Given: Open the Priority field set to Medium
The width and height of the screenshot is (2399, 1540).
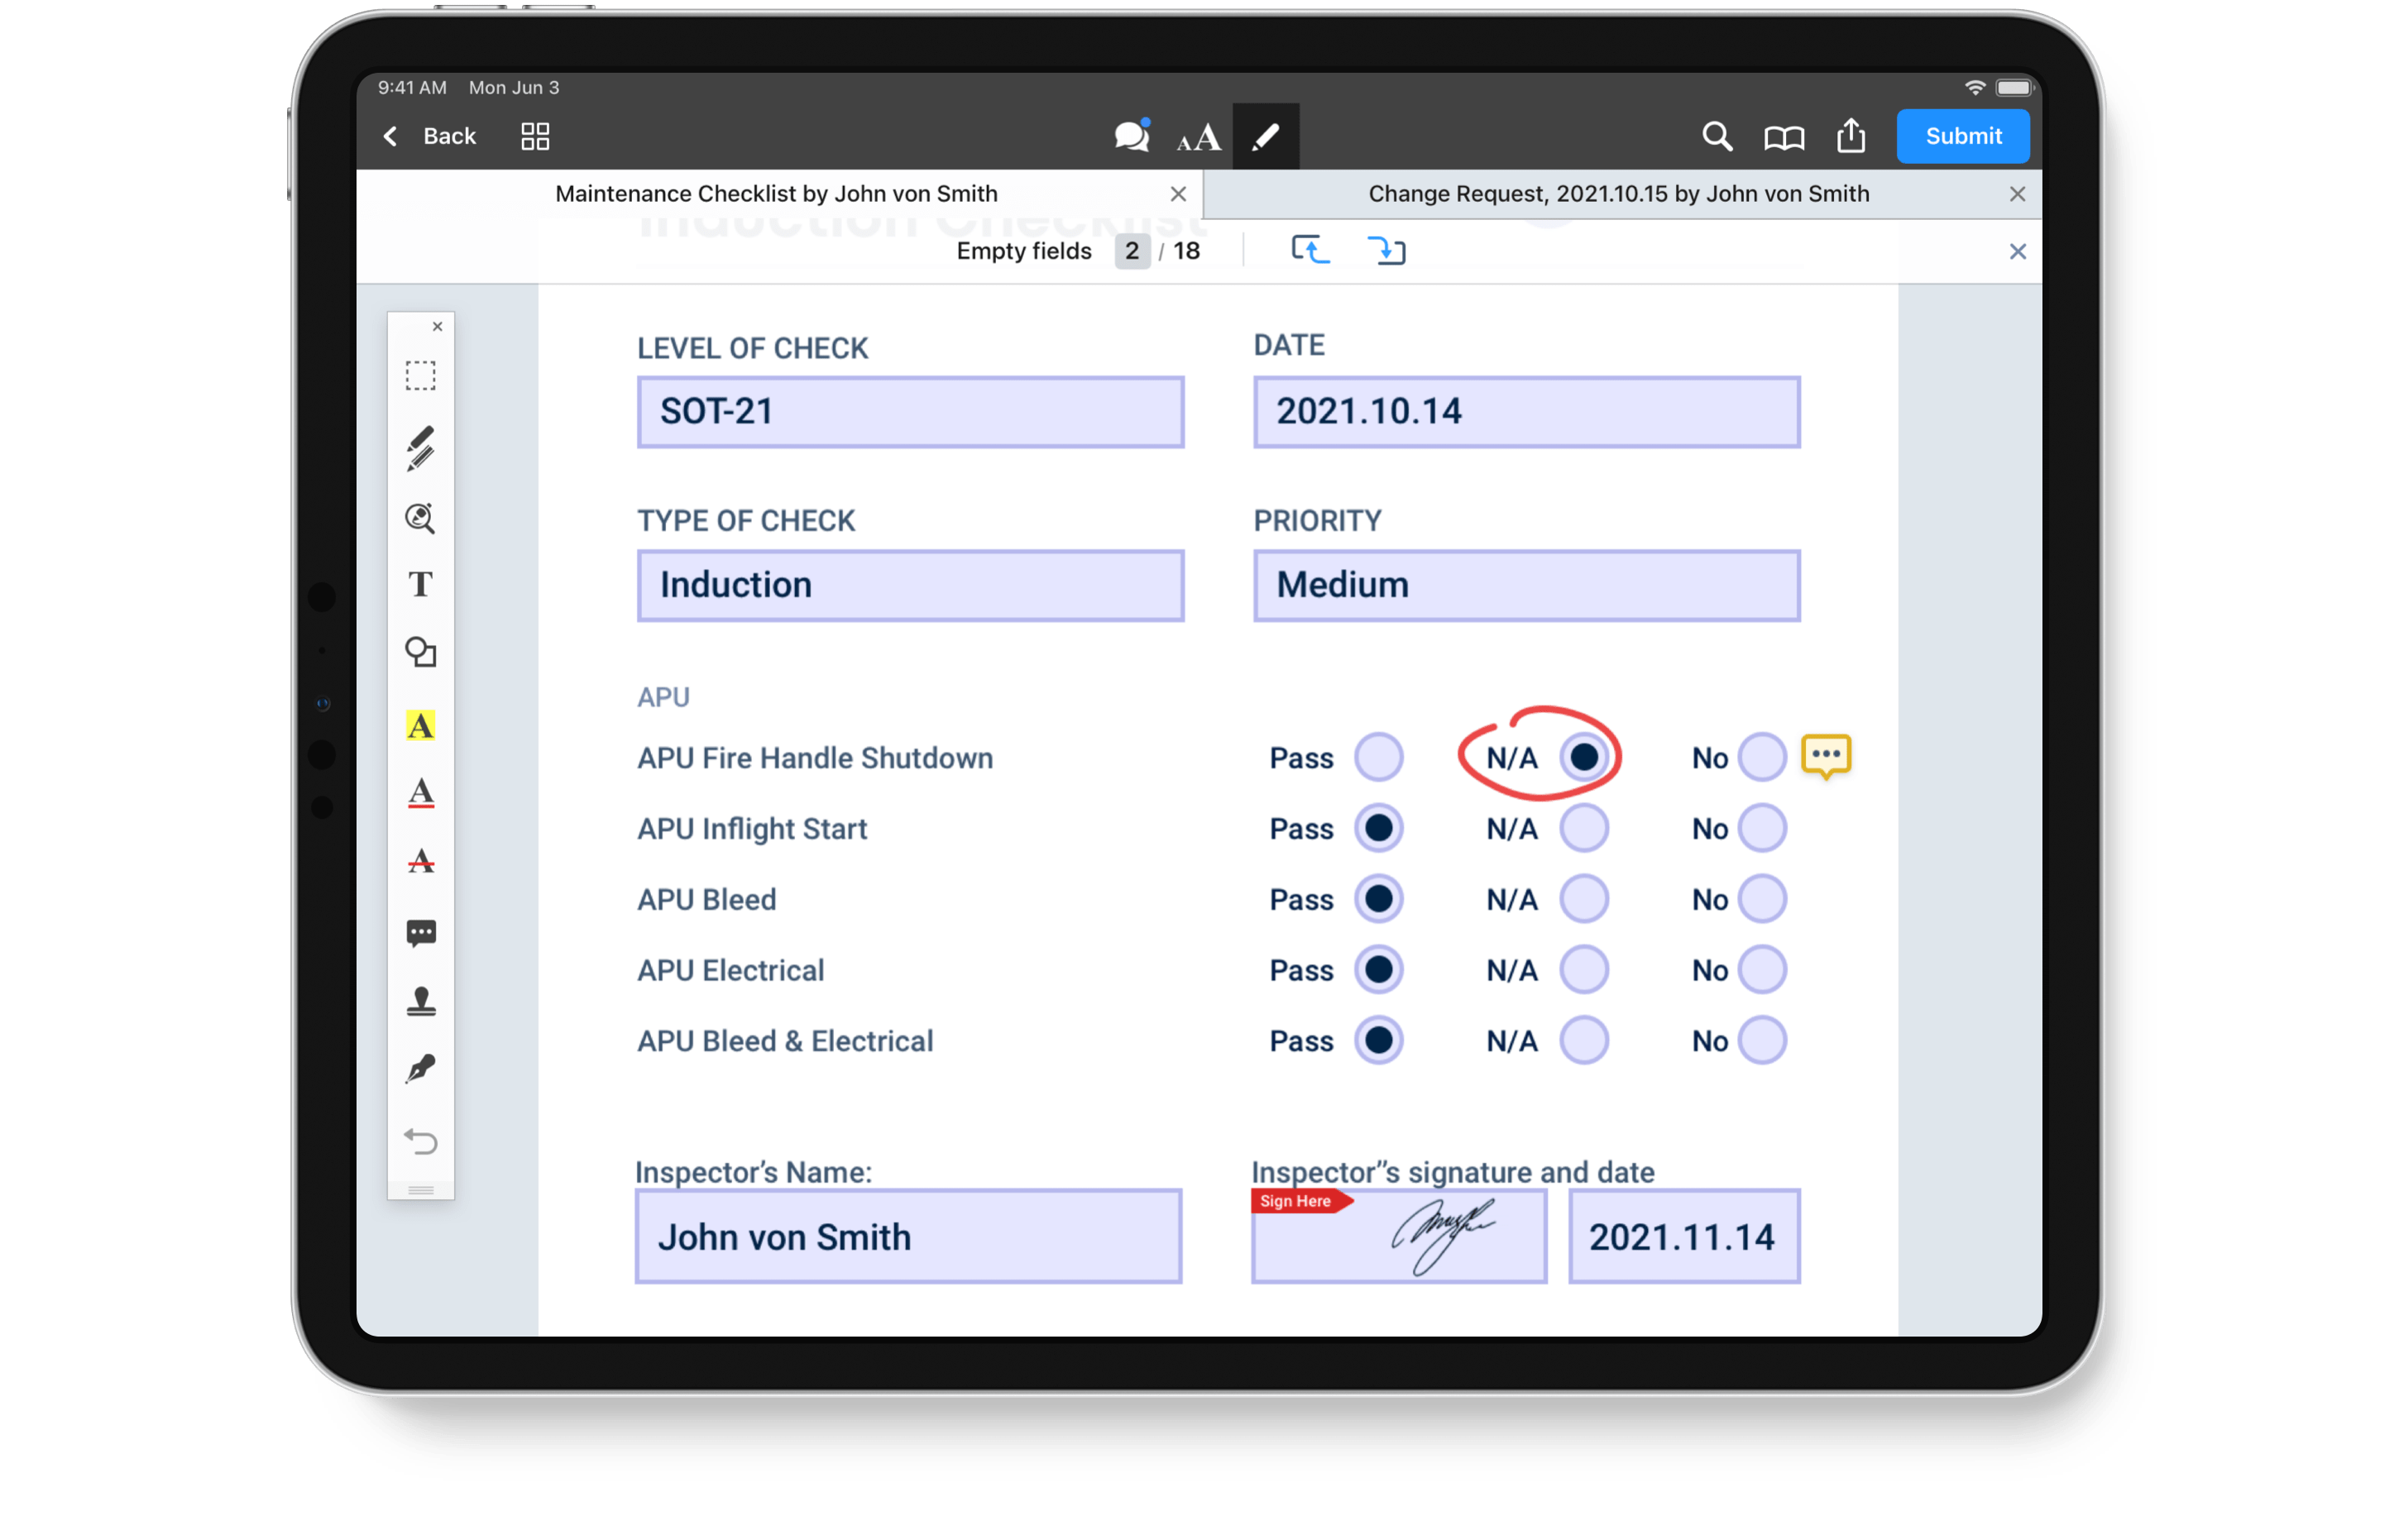Looking at the screenshot, I should pos(1526,585).
